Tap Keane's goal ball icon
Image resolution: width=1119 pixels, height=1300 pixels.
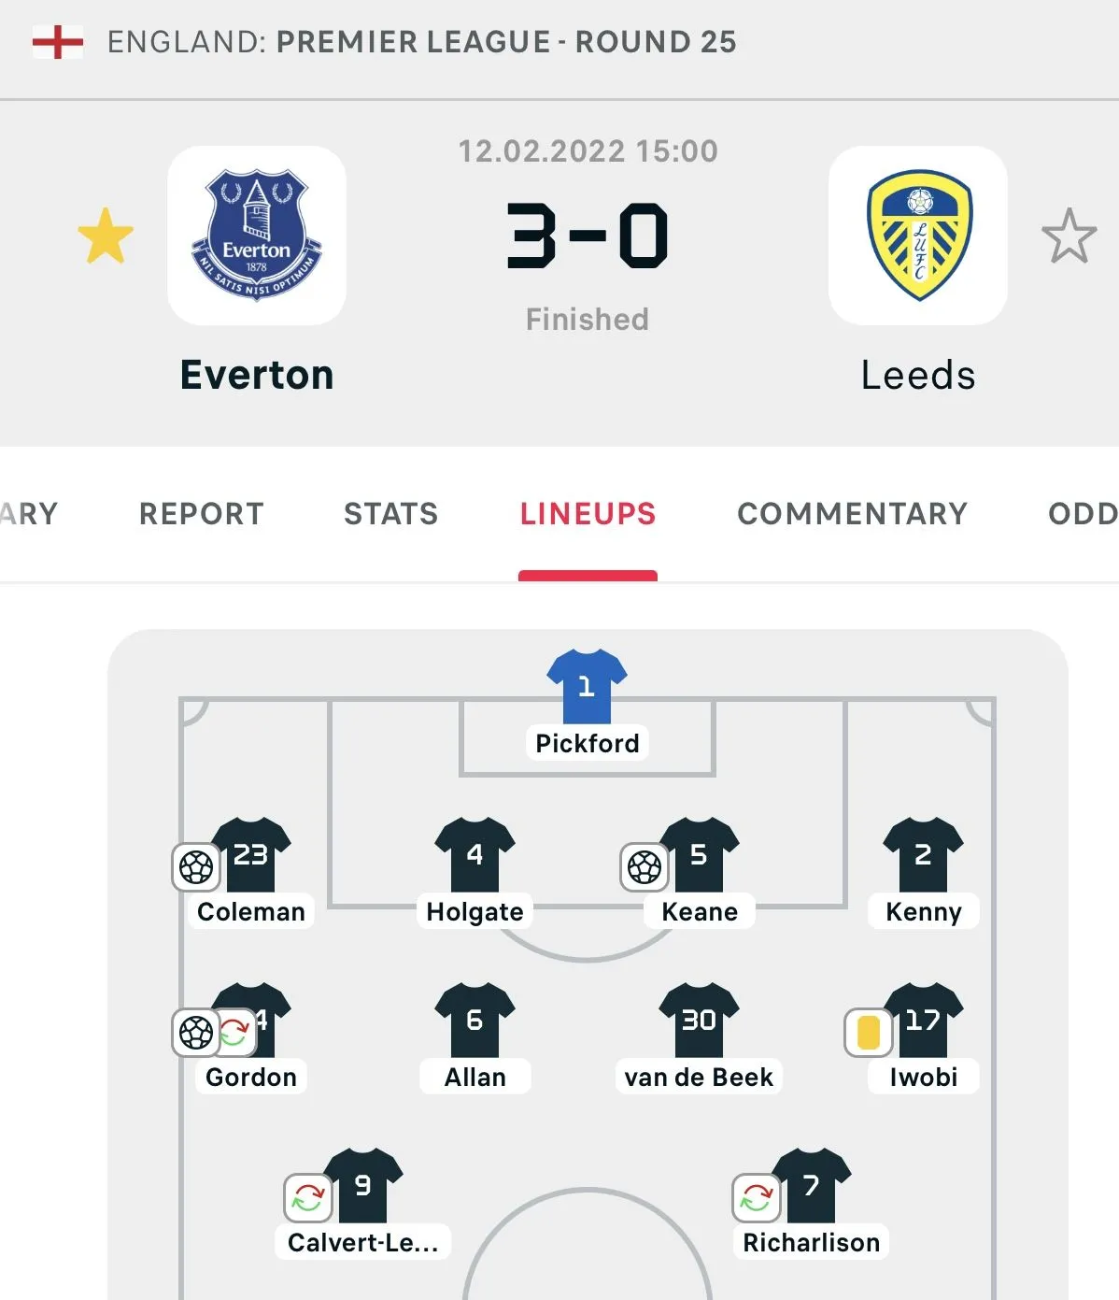pos(644,867)
